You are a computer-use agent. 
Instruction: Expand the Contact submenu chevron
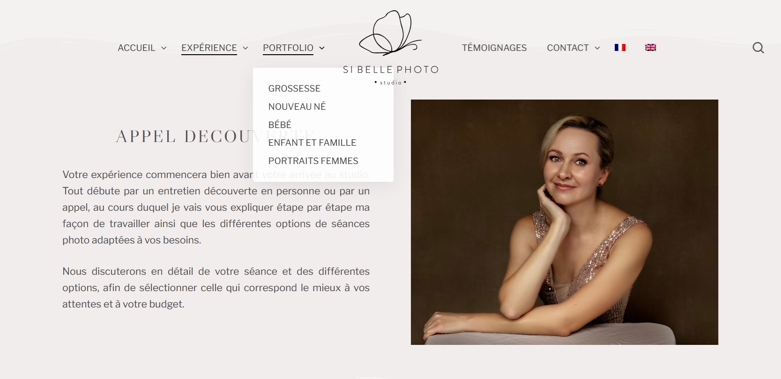pyautogui.click(x=597, y=48)
